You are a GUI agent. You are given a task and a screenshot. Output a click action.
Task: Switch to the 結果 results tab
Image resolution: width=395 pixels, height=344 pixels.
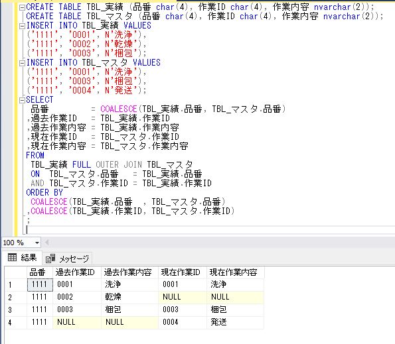(22, 258)
